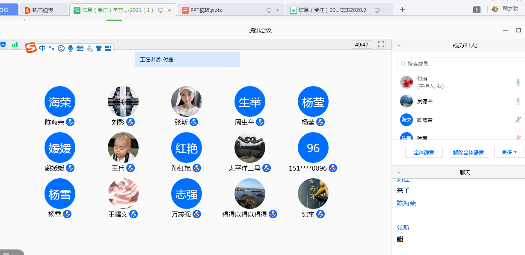Unmute 陈海荣 via the crossed microphone icon
525x255 pixels.
pyautogui.click(x=518, y=120)
